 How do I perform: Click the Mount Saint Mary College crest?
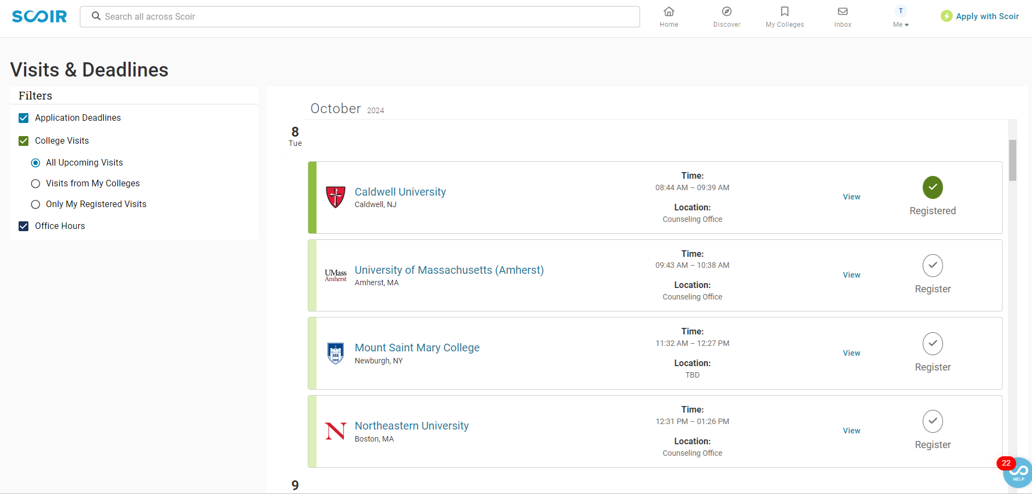tap(336, 353)
